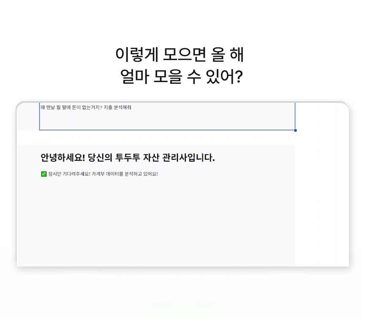Click the headline line '이렇게 모으면 올 해'
The image size is (365, 319).
click(180, 55)
